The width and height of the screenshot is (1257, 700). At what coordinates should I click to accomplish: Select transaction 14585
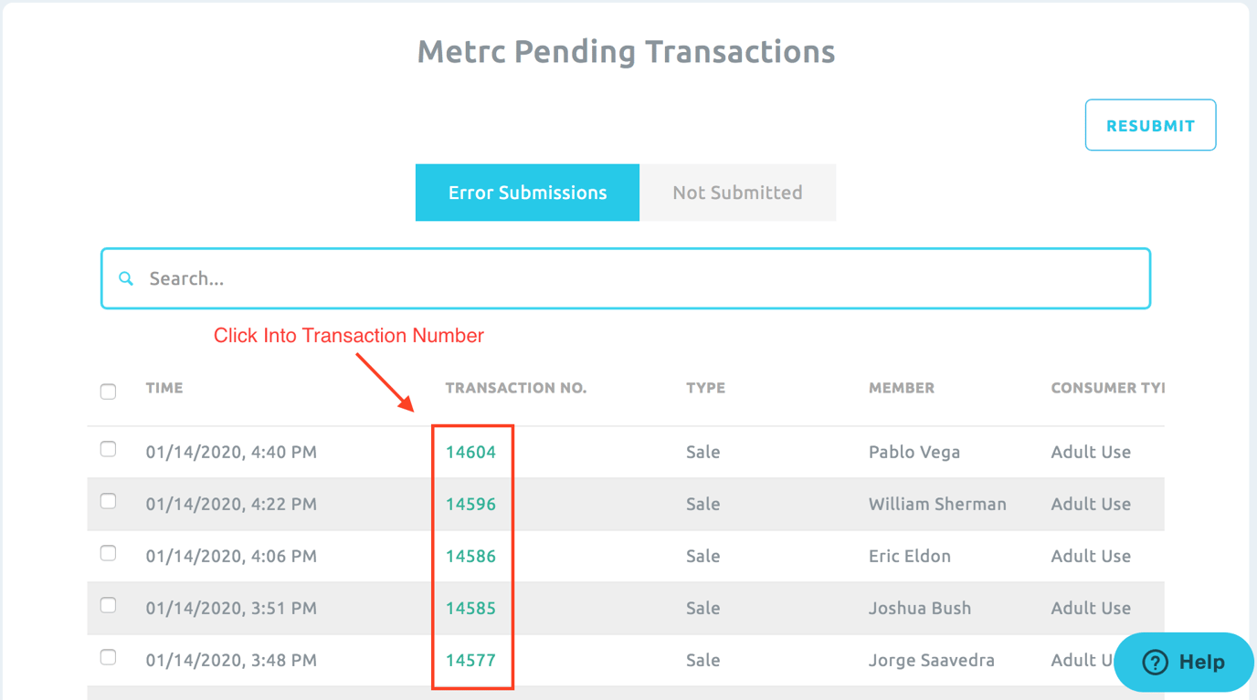tap(472, 607)
